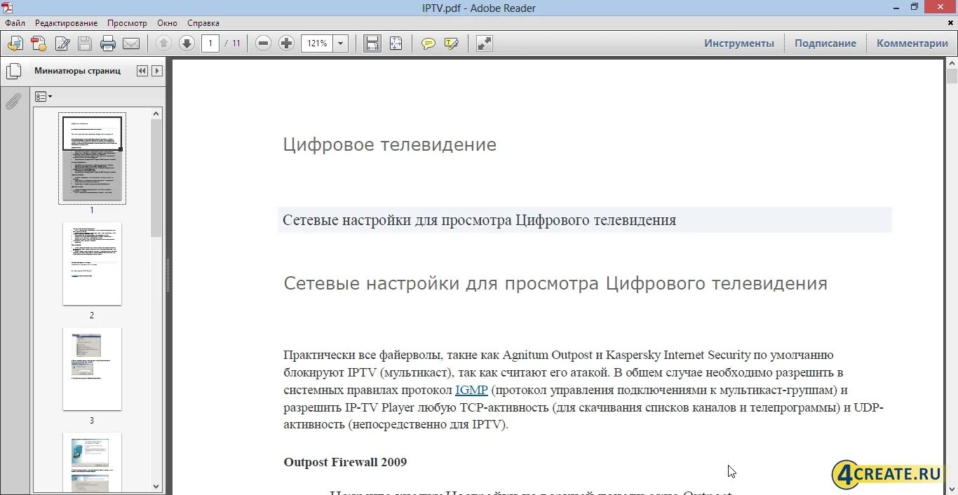
Task: Open the Attachments paperclip panel
Action: coord(13,101)
